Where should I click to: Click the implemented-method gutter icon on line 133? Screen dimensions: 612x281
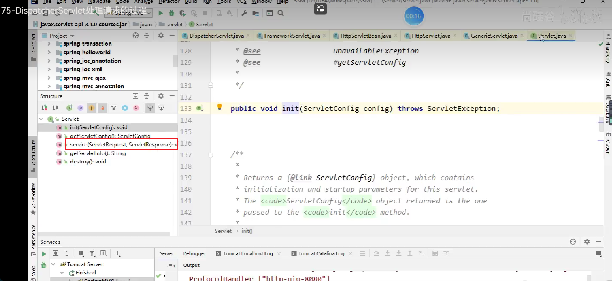(200, 108)
